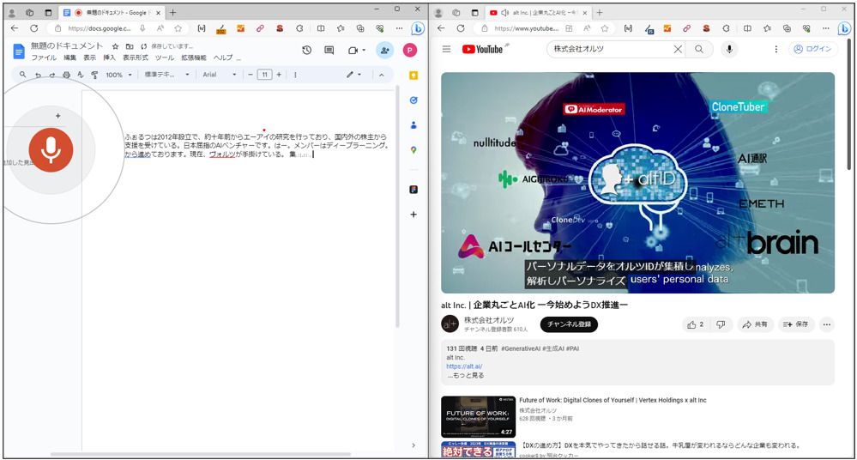Click the print icon in Docs toolbar

(67, 76)
